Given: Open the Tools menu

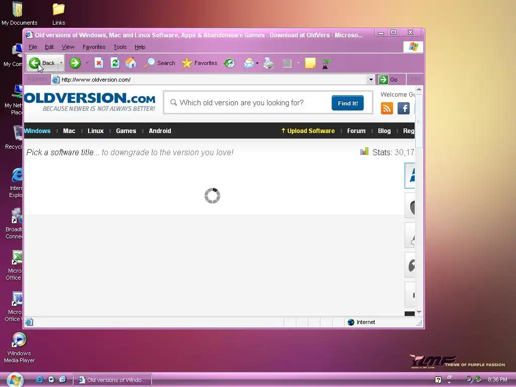Looking at the screenshot, I should [120, 47].
